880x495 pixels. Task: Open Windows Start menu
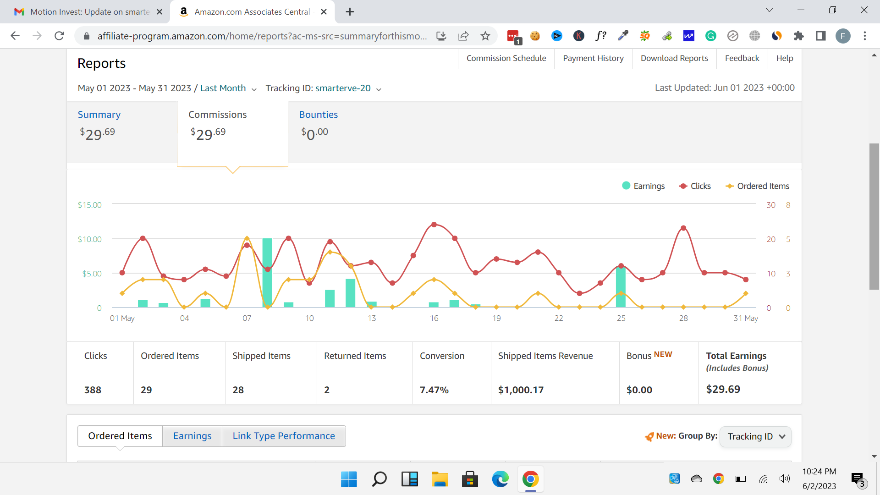pyautogui.click(x=349, y=479)
